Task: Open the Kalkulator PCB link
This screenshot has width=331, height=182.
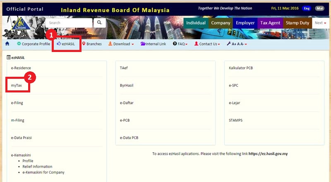Action: 241,68
